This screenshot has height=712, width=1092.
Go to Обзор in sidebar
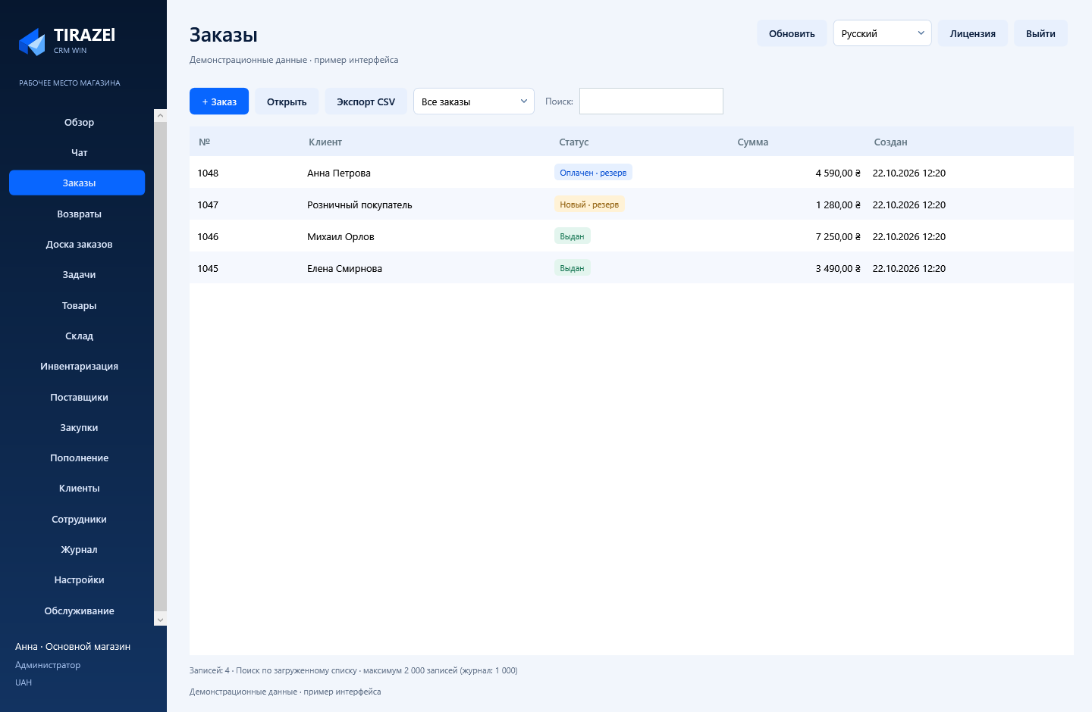[79, 122]
